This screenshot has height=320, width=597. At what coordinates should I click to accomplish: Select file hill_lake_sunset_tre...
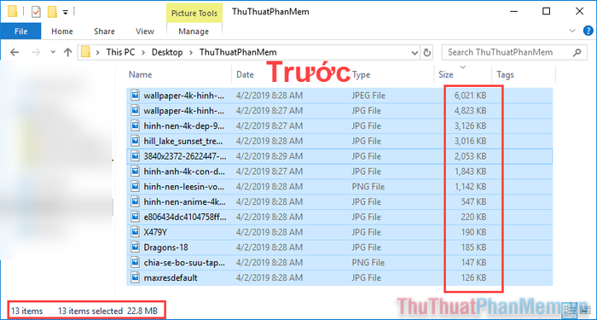tap(339, 141)
